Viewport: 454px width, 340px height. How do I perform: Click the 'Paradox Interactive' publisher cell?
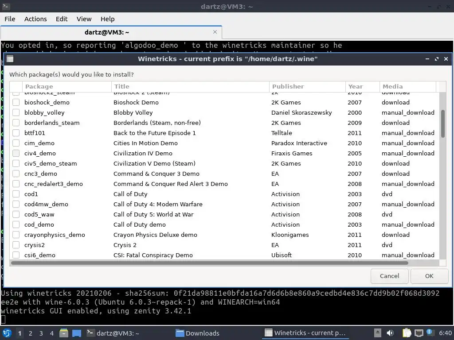click(299, 143)
